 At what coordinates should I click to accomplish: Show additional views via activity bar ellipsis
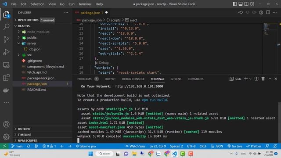click(6, 103)
